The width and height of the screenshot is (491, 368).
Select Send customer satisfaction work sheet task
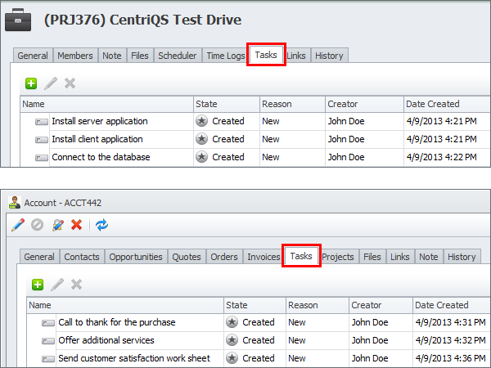[x=134, y=358]
